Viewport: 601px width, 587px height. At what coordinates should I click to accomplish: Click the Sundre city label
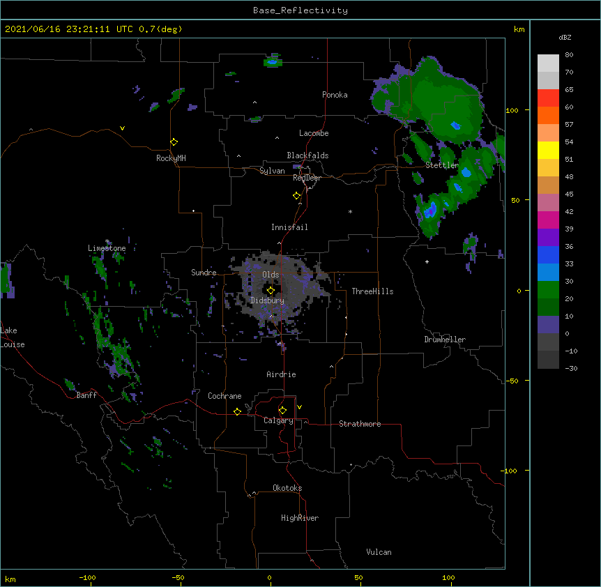point(204,273)
